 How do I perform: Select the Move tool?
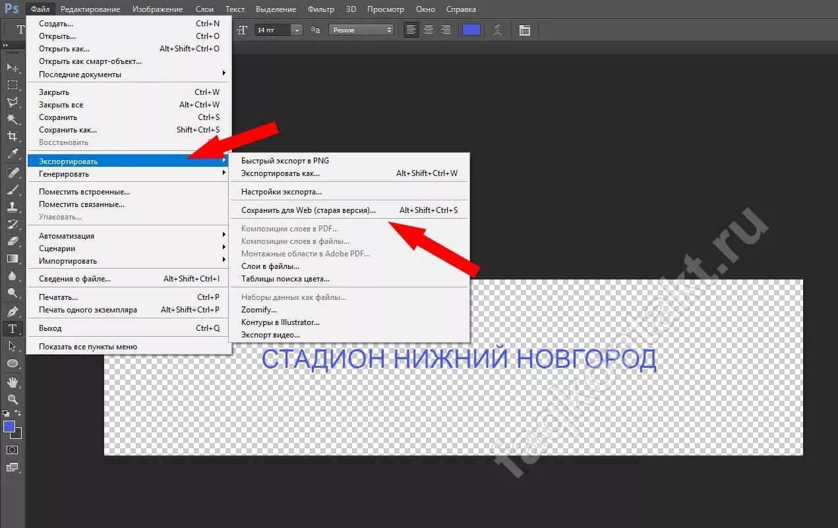13,67
